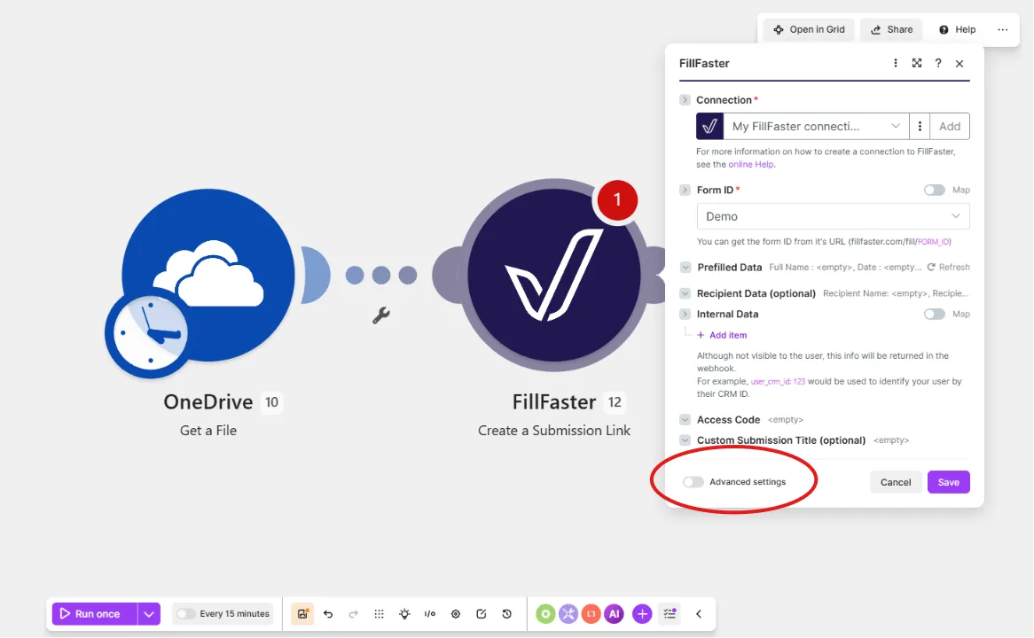Click the OneDrive module number 10 badge
This screenshot has width=1034, height=638.
pyautogui.click(x=271, y=402)
